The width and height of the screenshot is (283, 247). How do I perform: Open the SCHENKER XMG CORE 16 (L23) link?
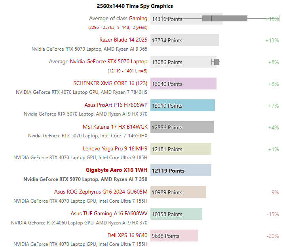(x=110, y=83)
